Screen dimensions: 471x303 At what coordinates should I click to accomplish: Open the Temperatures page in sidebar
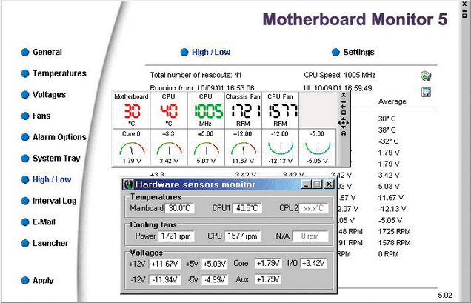54,73
